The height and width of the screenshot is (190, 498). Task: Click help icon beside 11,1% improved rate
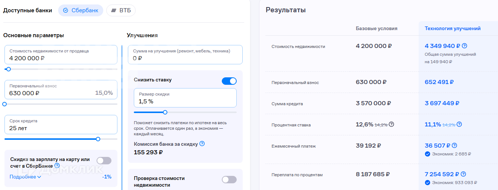[459, 124]
